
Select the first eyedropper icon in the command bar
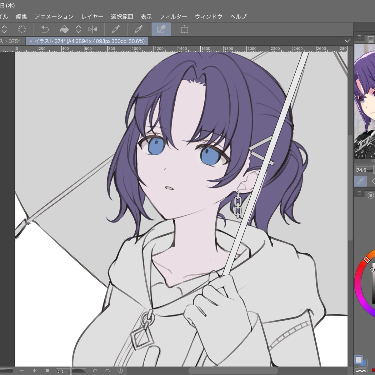tap(116, 30)
